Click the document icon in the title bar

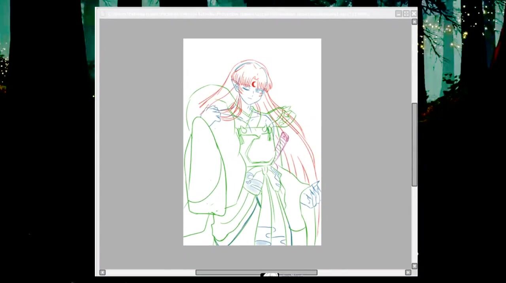tap(103, 14)
